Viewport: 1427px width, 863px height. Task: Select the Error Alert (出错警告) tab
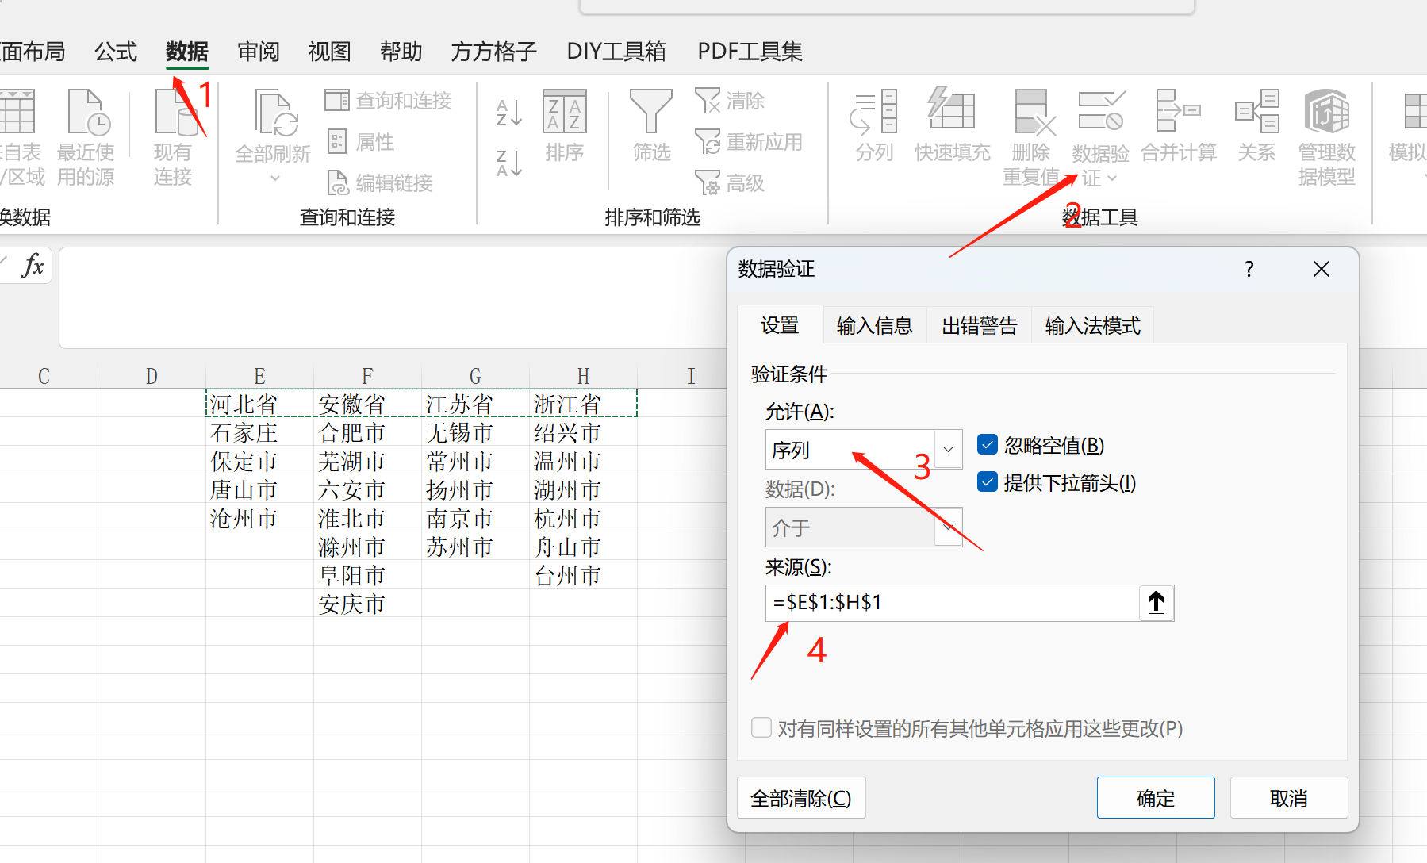980,325
